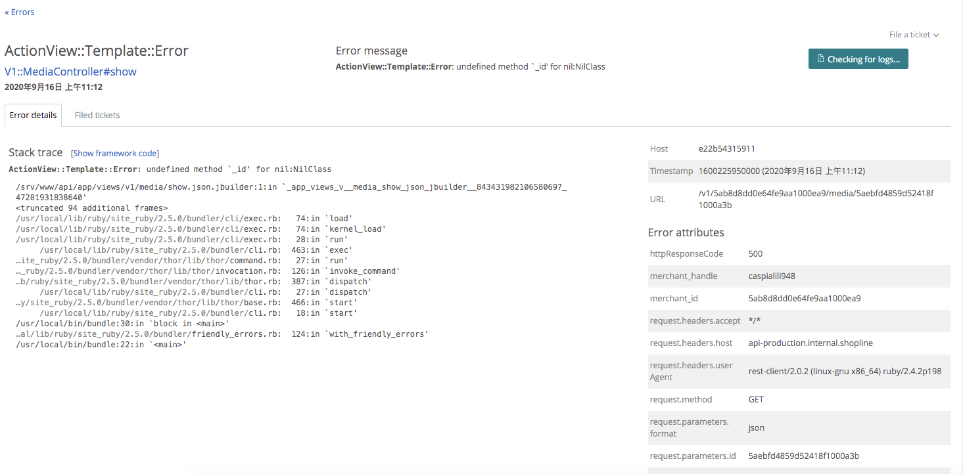Click the merchant_id attribute value
The height and width of the screenshot is (474, 963).
coord(804,298)
